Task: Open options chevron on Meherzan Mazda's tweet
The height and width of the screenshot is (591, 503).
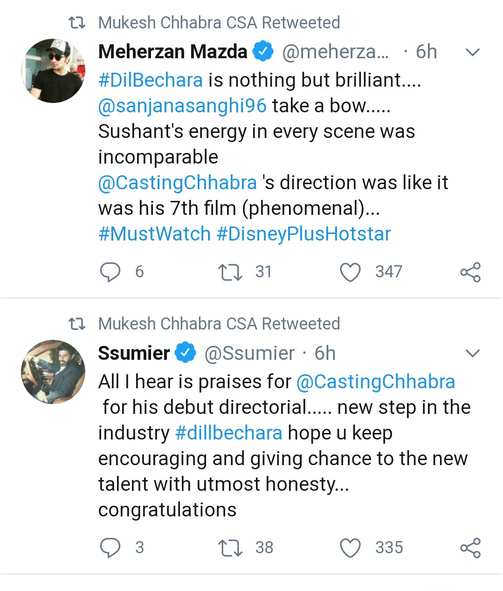Action: coord(473,52)
